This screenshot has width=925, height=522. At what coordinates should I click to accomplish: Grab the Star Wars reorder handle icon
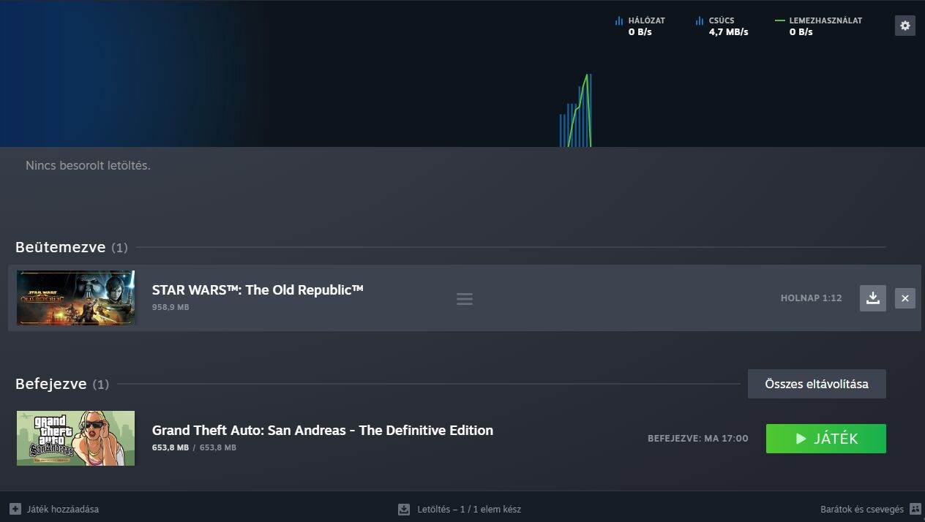(x=465, y=299)
